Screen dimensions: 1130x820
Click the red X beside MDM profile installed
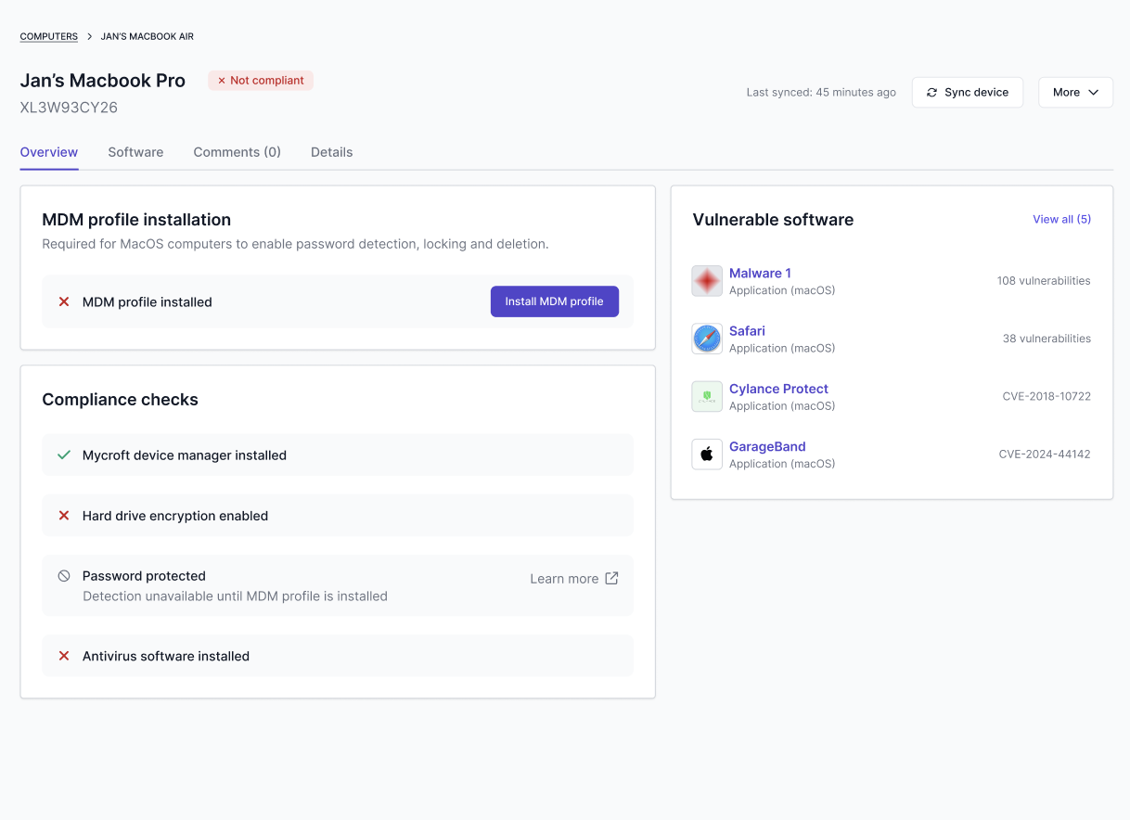pyautogui.click(x=64, y=301)
